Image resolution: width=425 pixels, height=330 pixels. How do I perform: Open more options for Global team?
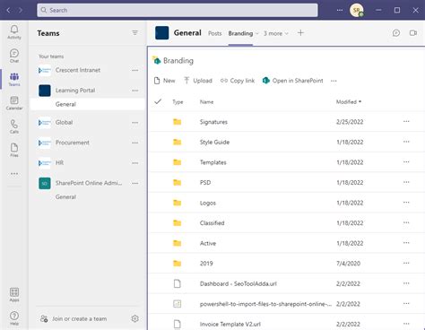[135, 123]
